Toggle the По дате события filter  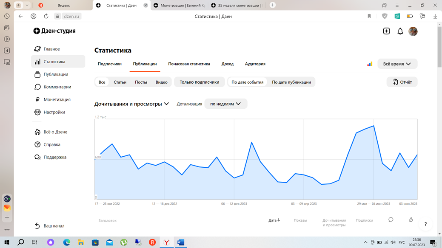click(247, 82)
